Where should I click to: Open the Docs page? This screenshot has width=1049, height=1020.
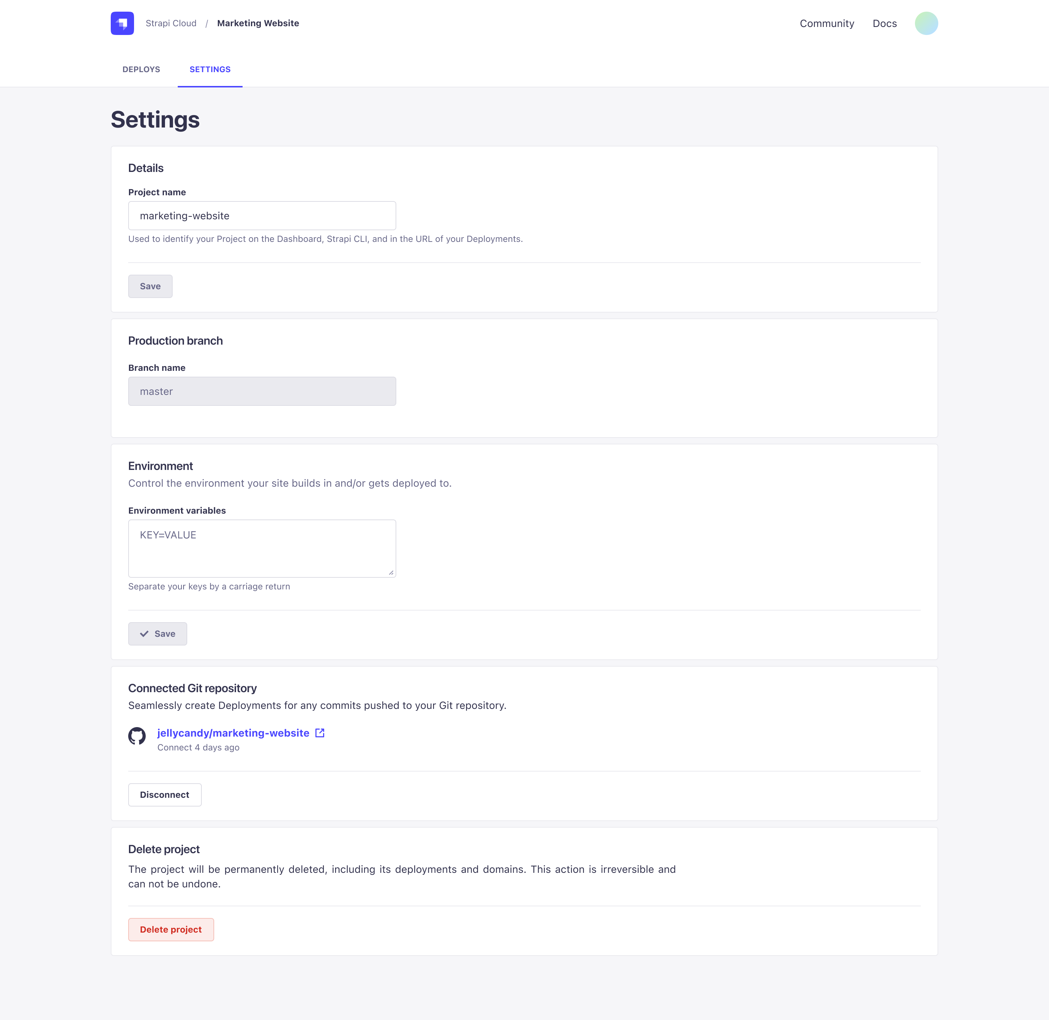884,23
